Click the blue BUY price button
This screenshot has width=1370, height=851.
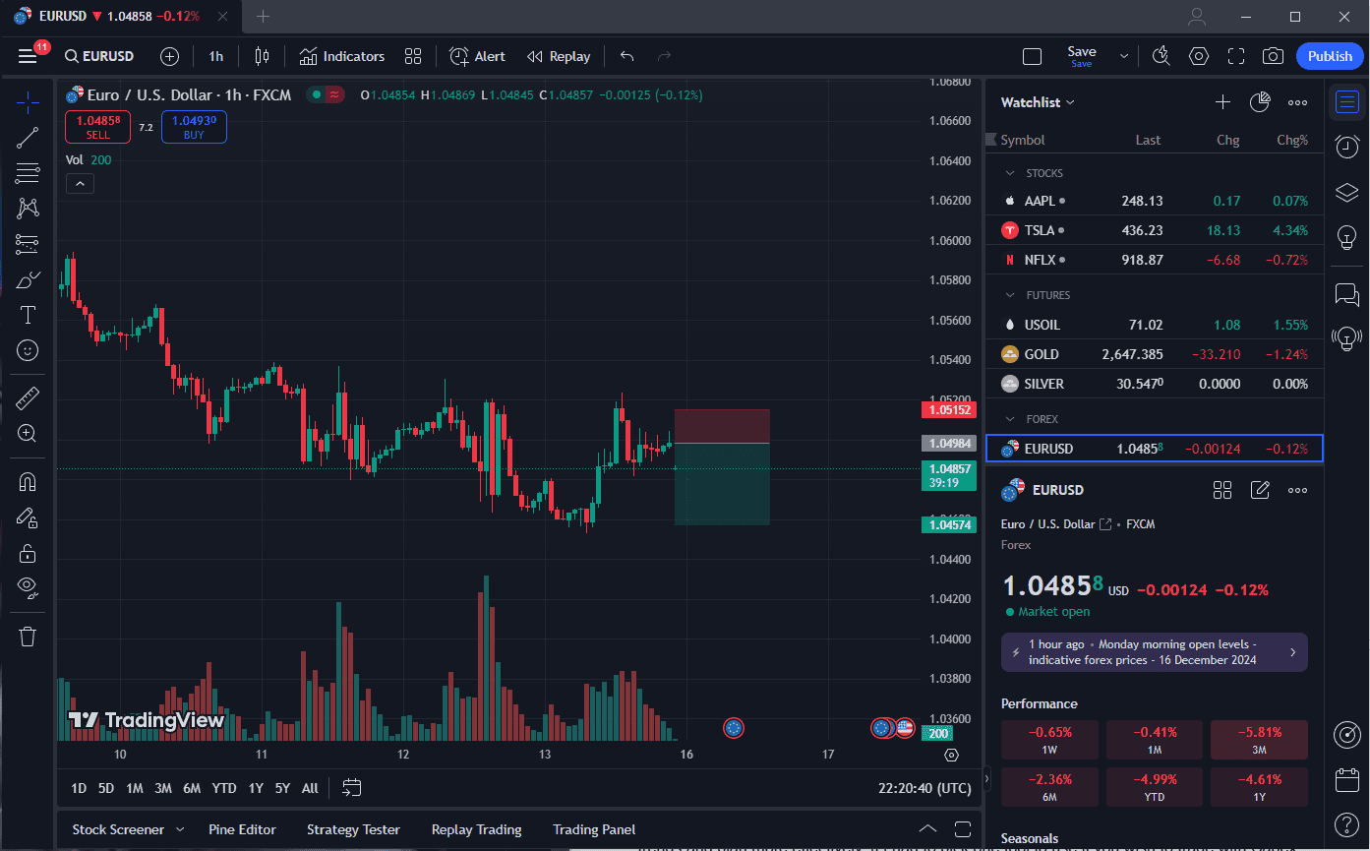pos(194,127)
